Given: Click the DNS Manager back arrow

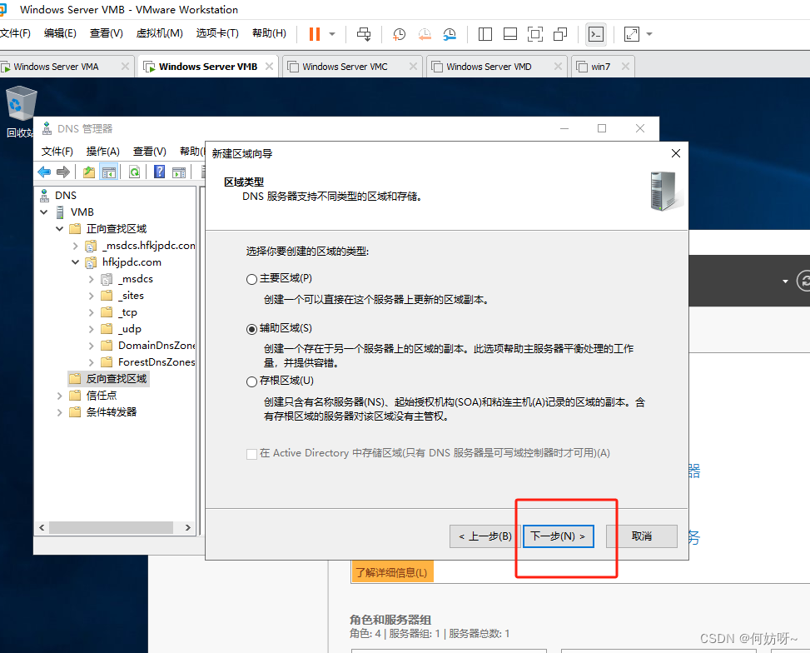Looking at the screenshot, I should coord(44,172).
